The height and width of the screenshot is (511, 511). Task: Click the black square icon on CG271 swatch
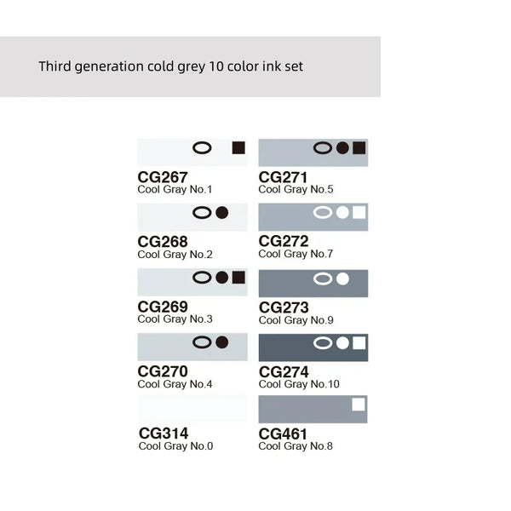click(x=359, y=147)
